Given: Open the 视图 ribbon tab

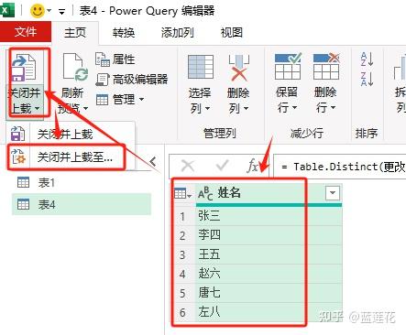Looking at the screenshot, I should 232,33.
